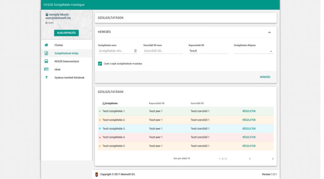Viewport: 324px width, 179px height.
Task: Open Részletek for Teszt szolgáltatás 2.
Action: pos(249,120)
